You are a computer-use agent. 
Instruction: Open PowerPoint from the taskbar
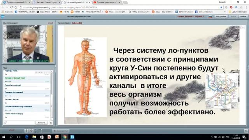(x=57, y=137)
